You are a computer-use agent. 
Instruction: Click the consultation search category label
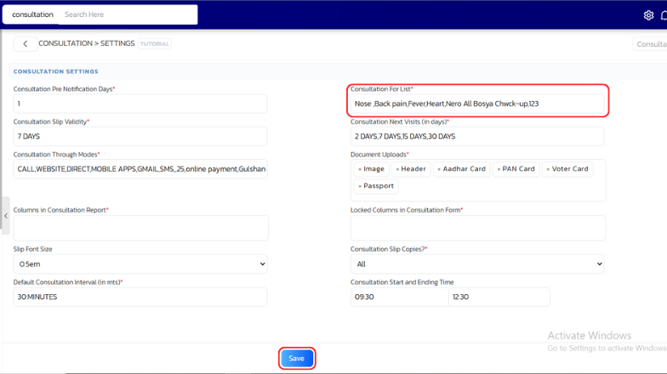[32, 14]
